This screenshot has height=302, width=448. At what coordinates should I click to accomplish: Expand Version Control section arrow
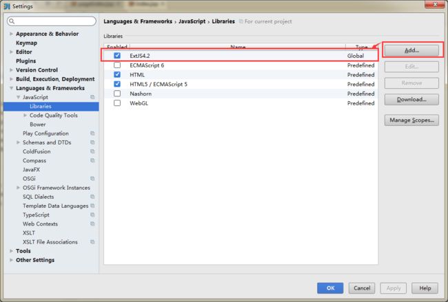click(12, 70)
